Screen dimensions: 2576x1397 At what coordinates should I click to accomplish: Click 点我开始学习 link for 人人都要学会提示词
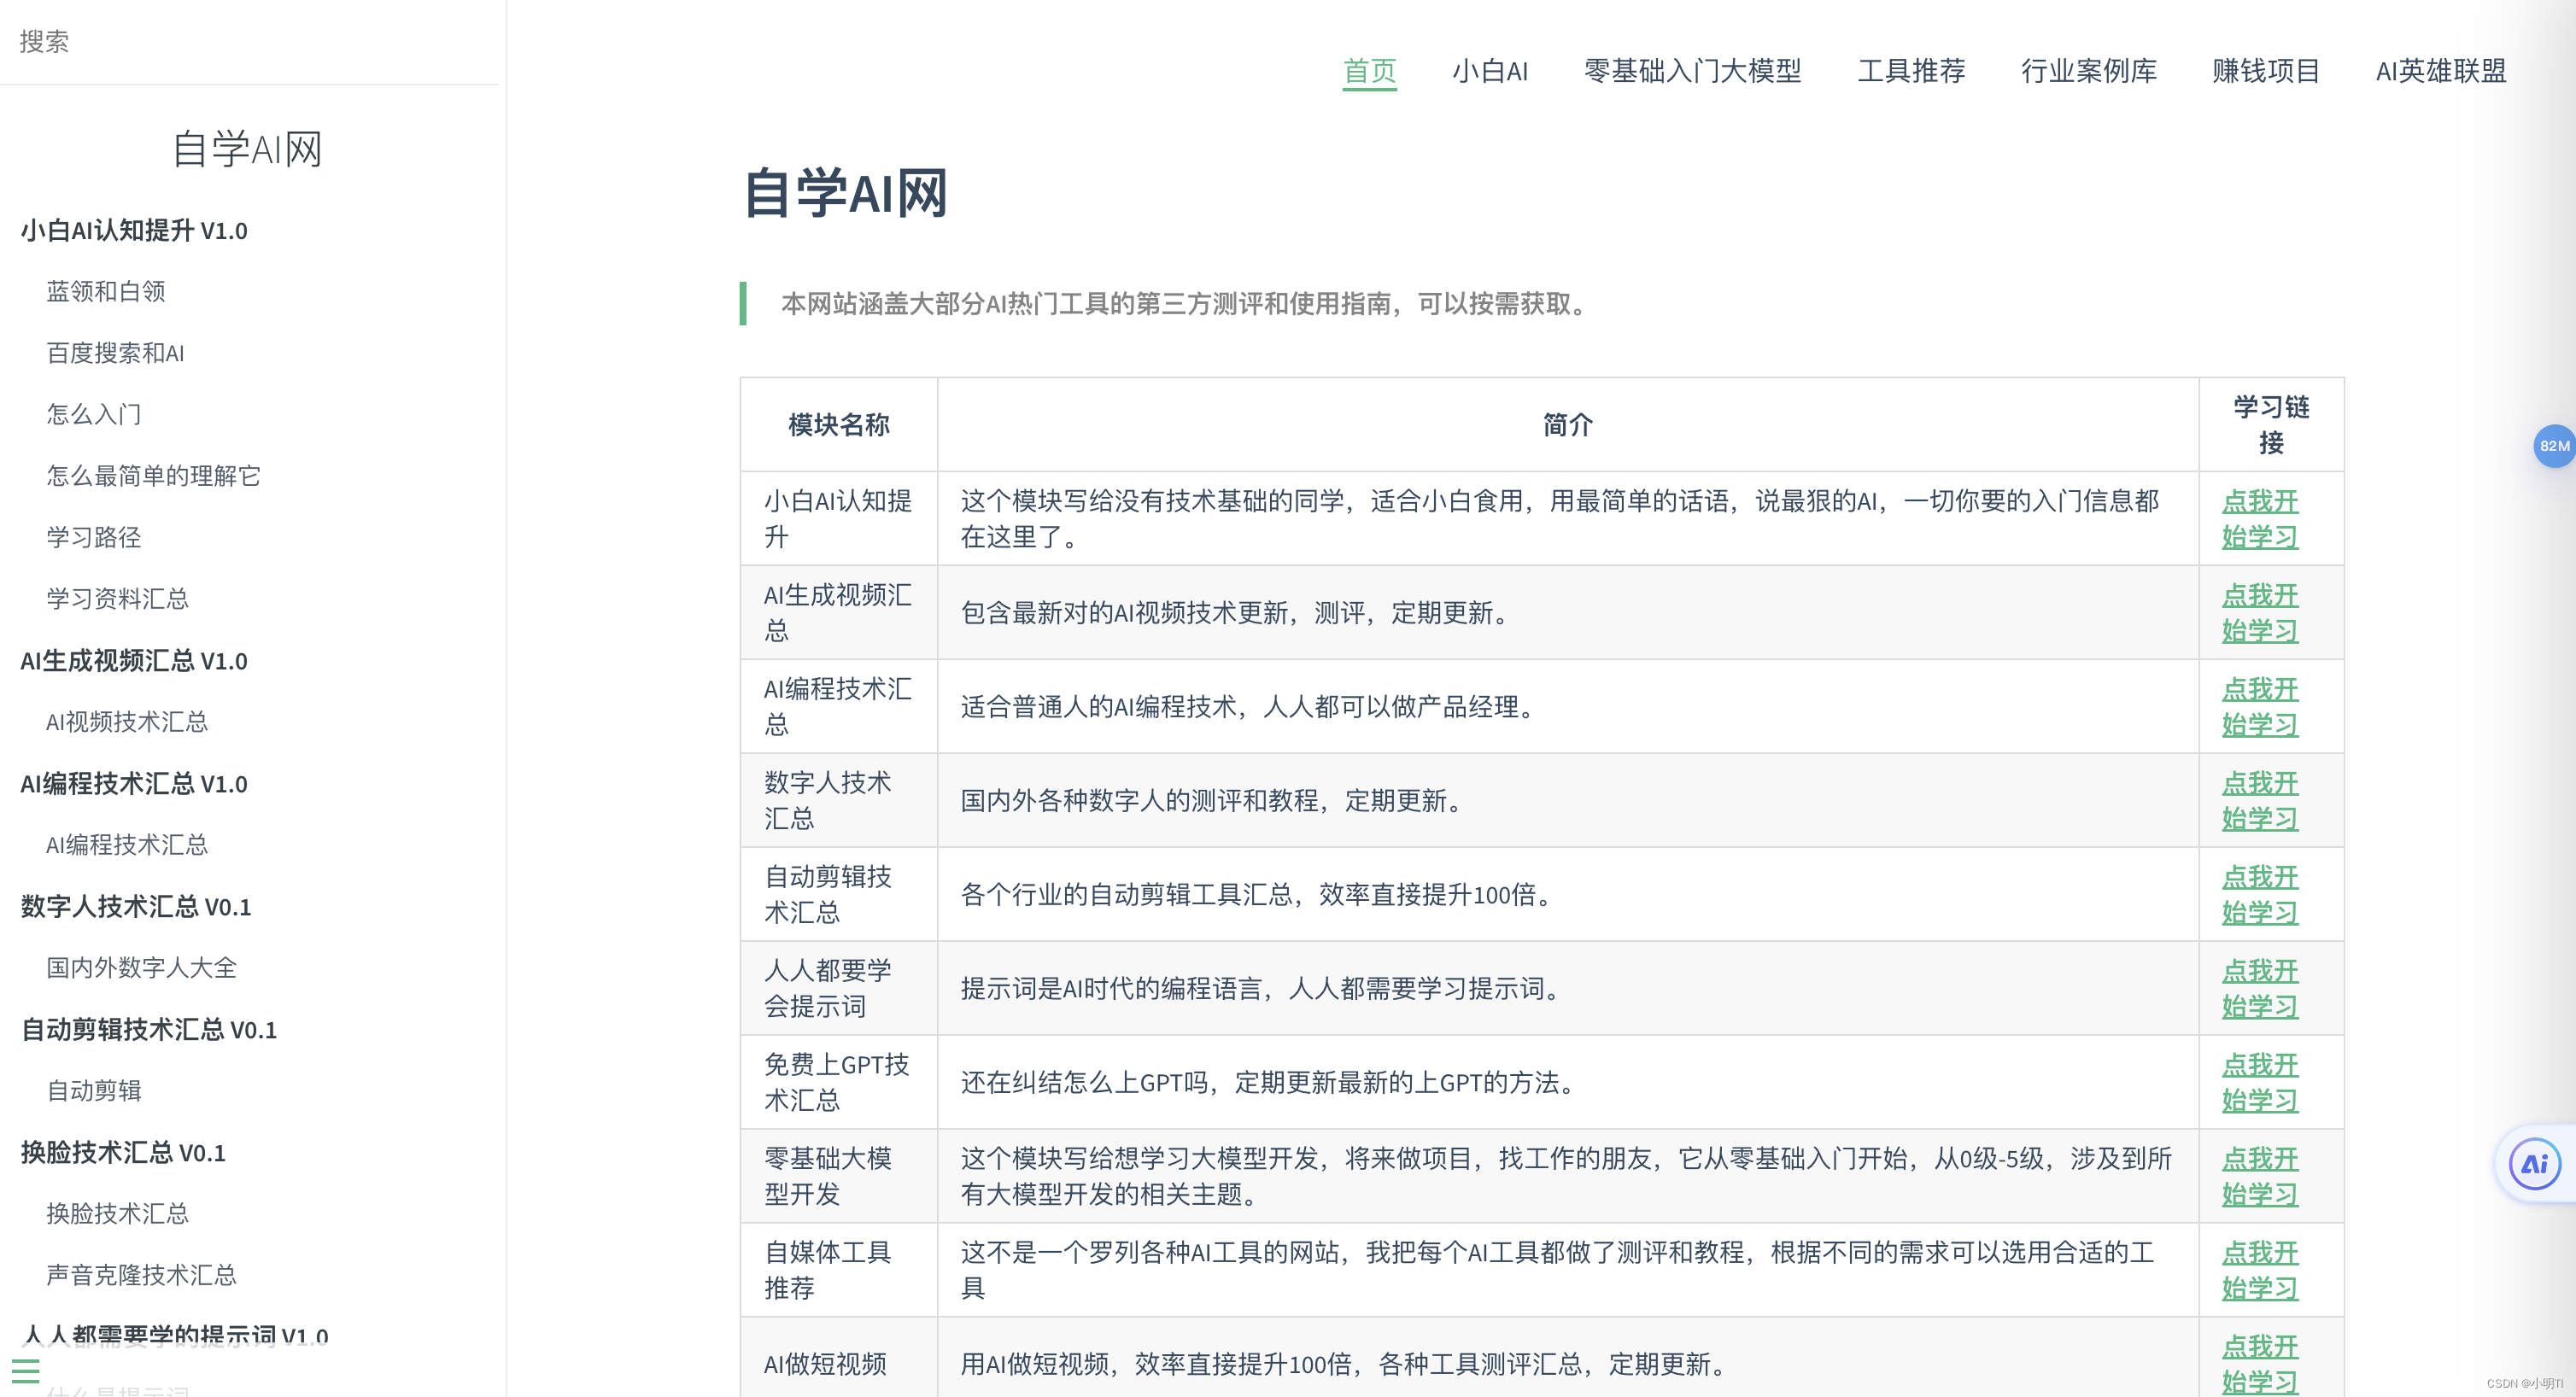point(2260,988)
